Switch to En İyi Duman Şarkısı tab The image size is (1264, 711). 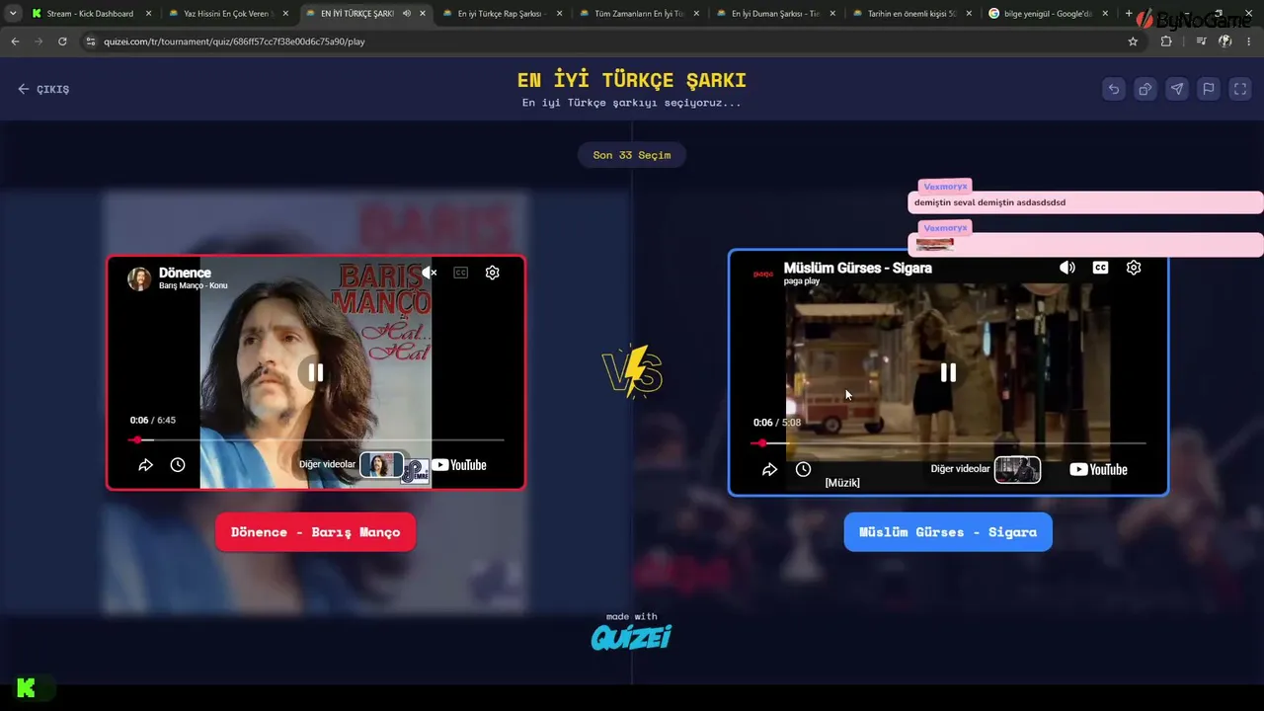[x=776, y=14]
